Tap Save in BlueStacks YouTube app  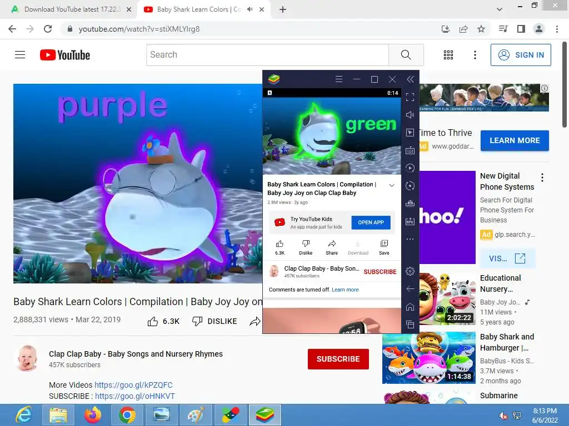[x=384, y=248]
